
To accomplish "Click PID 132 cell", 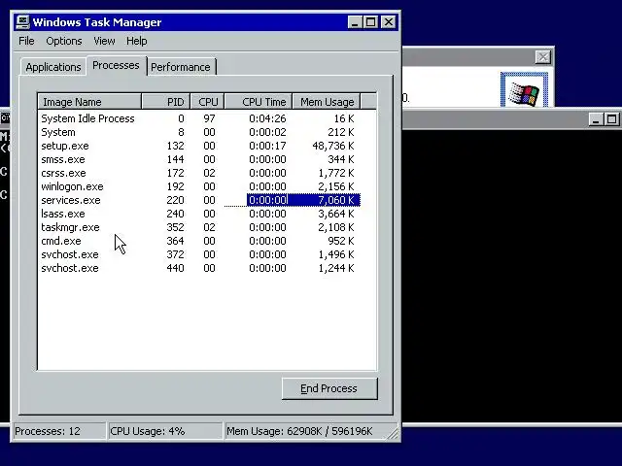I will (x=175, y=146).
